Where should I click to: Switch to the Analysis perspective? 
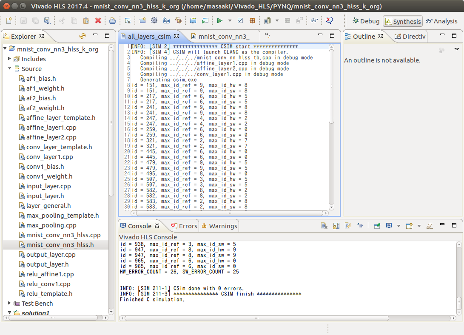(x=441, y=21)
